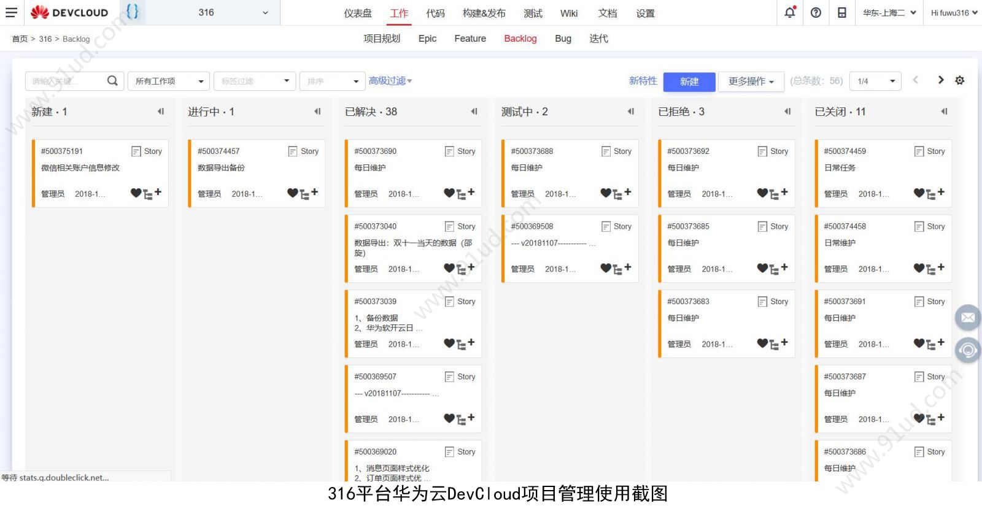Screen dimensions: 982x506
Task: Collapse the 进行中 column
Action: pos(317,112)
